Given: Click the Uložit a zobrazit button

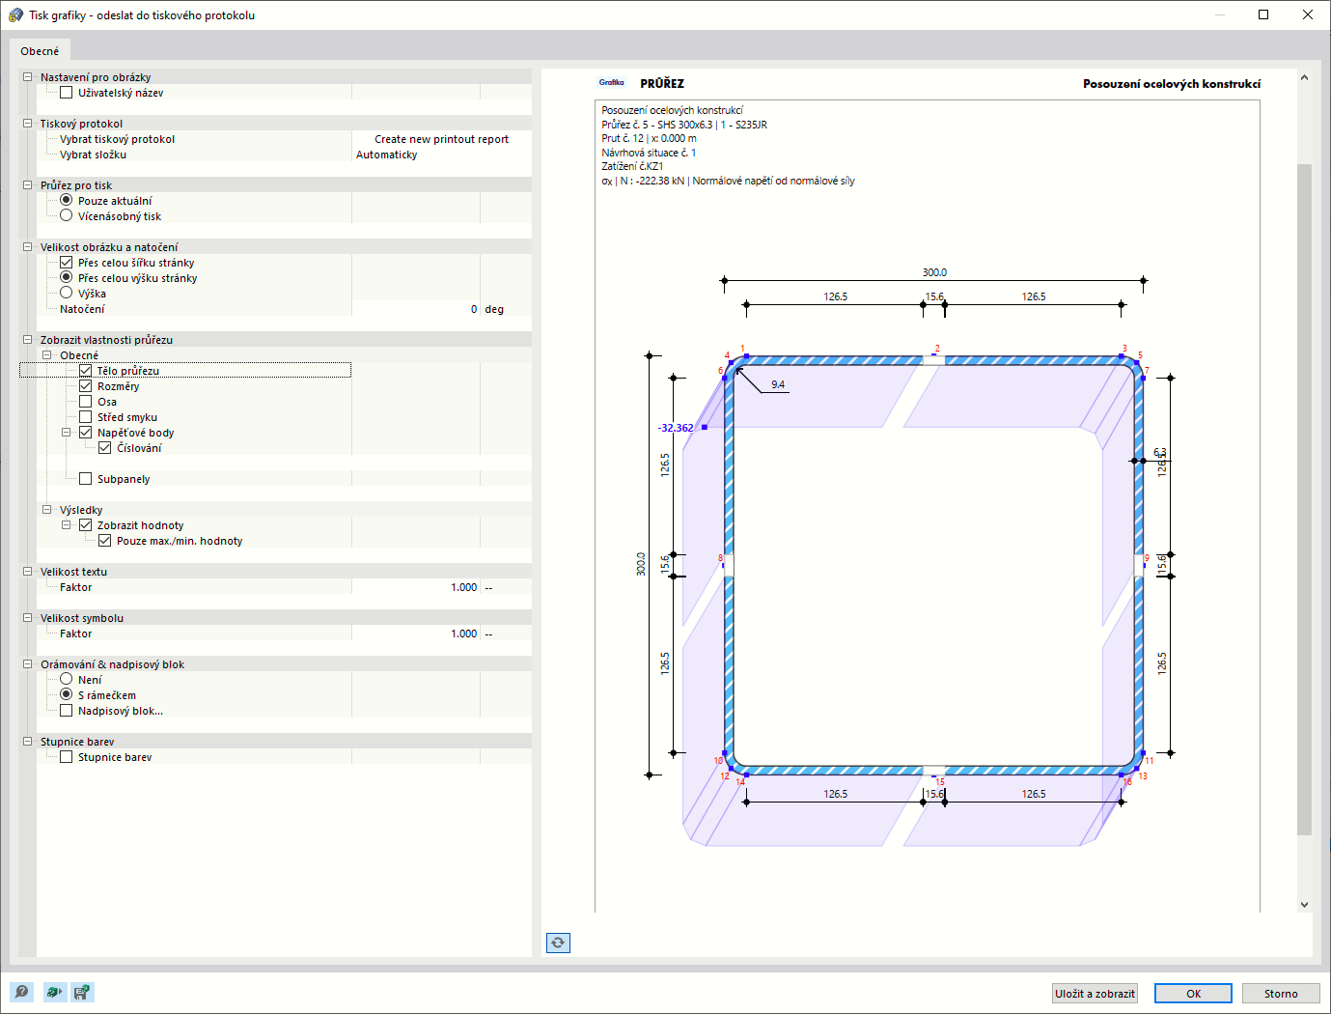Looking at the screenshot, I should click(1095, 994).
